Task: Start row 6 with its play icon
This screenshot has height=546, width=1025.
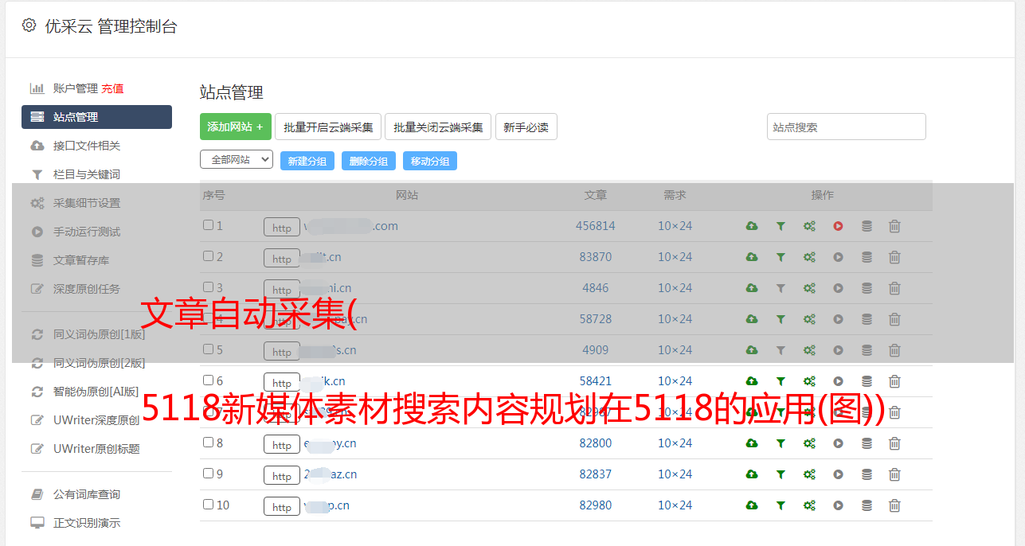Action: pyautogui.click(x=838, y=381)
